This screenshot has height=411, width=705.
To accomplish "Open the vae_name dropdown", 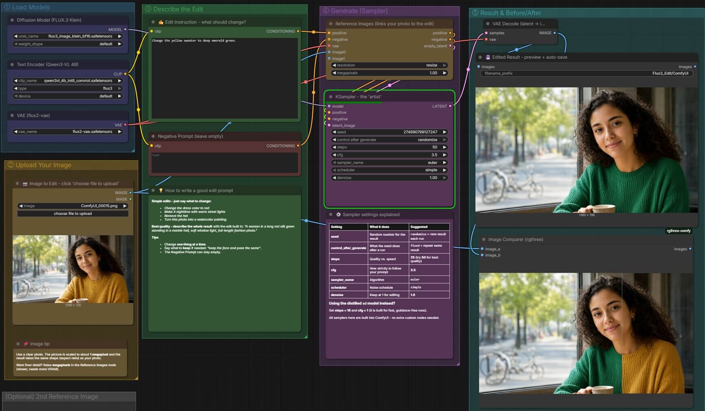I will [x=68, y=132].
